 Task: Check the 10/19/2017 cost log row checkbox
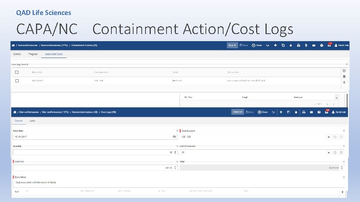click(17, 81)
